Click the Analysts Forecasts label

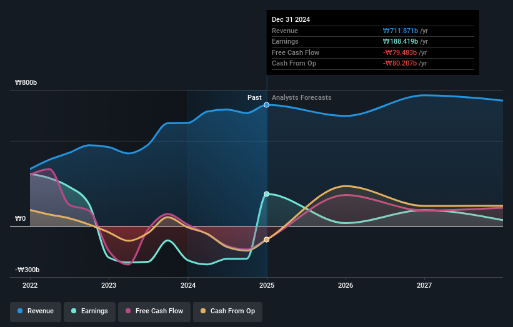[302, 98]
